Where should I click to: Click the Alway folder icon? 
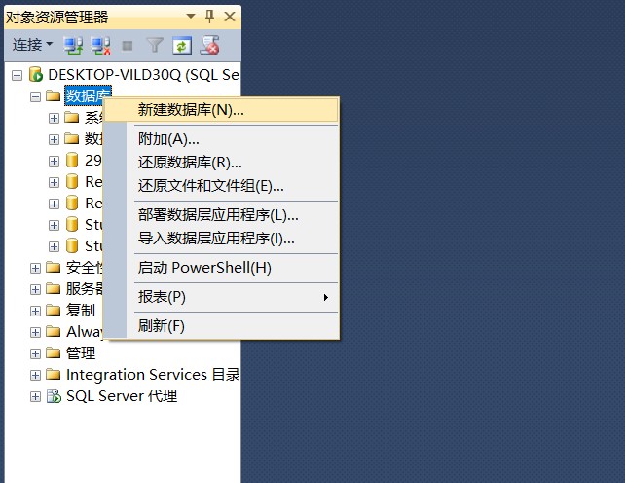[x=53, y=331]
